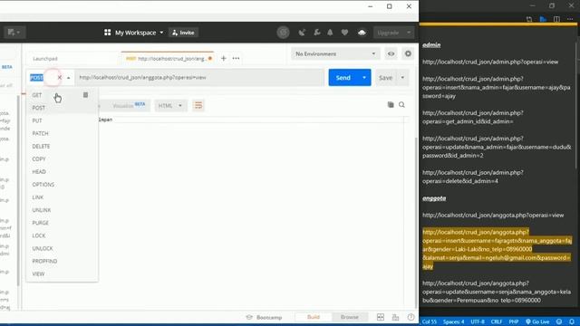Click UTF-8 encoding in VS Code status bar
Image resolution: width=580 pixels, height=326 pixels.
point(478,322)
